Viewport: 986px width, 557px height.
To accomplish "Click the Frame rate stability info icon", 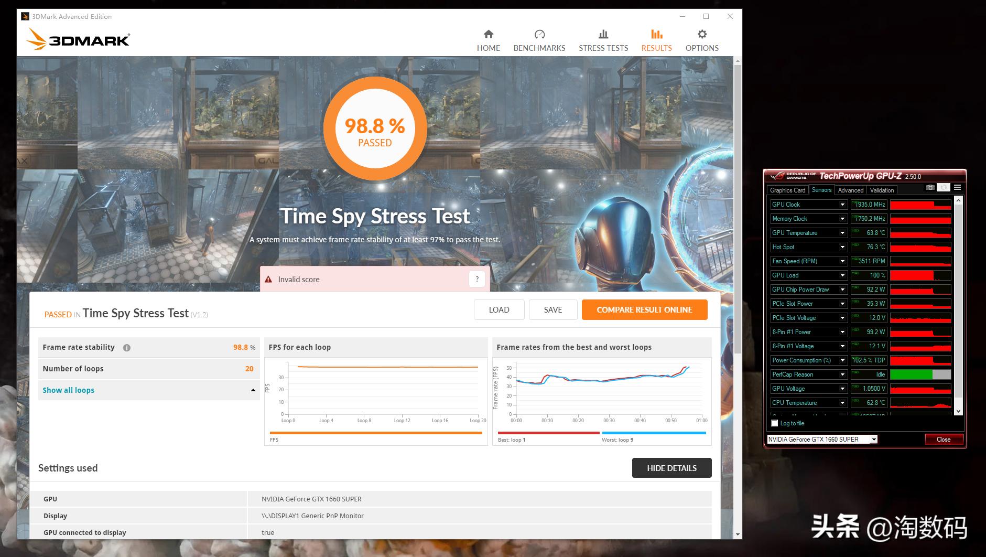I will (127, 348).
